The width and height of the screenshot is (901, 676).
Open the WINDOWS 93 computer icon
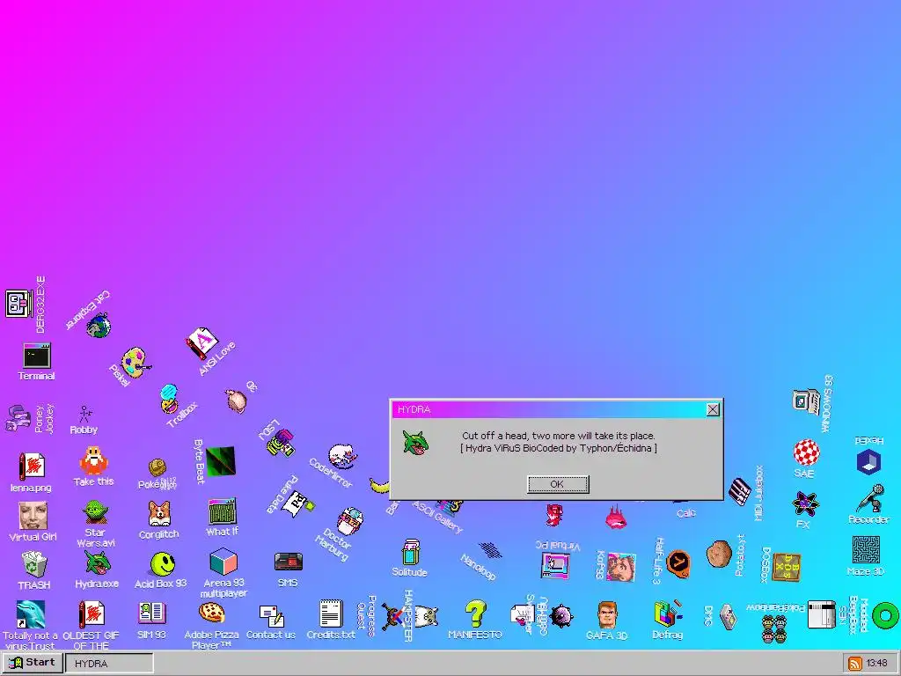pyautogui.click(x=806, y=400)
